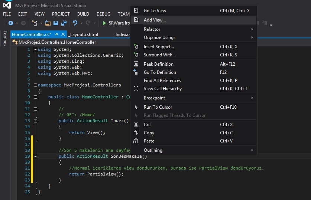The height and width of the screenshot is (200, 311).
Task: Collapse the HomeController class code block
Action: [35, 97]
